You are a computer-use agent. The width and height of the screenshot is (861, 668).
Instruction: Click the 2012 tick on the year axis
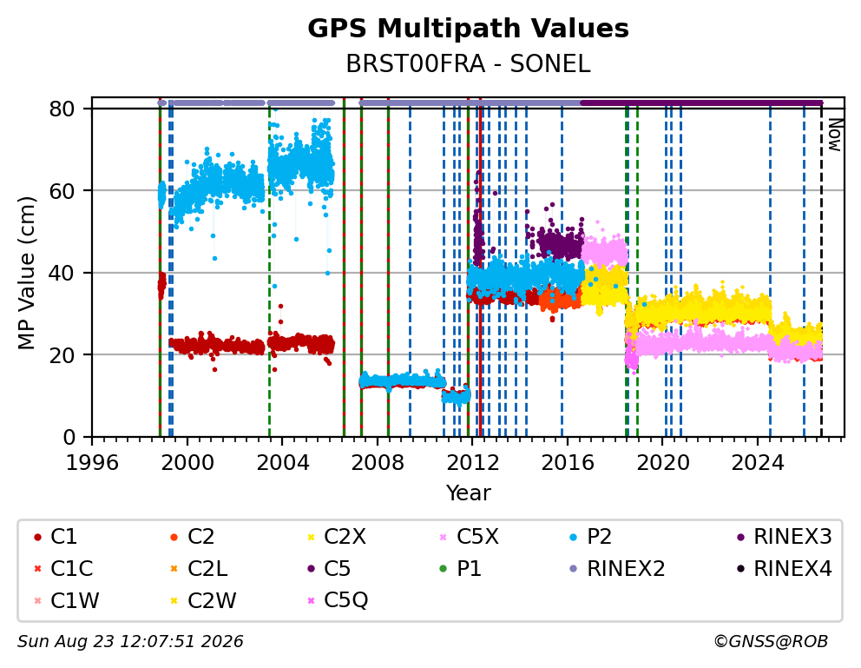473,462
